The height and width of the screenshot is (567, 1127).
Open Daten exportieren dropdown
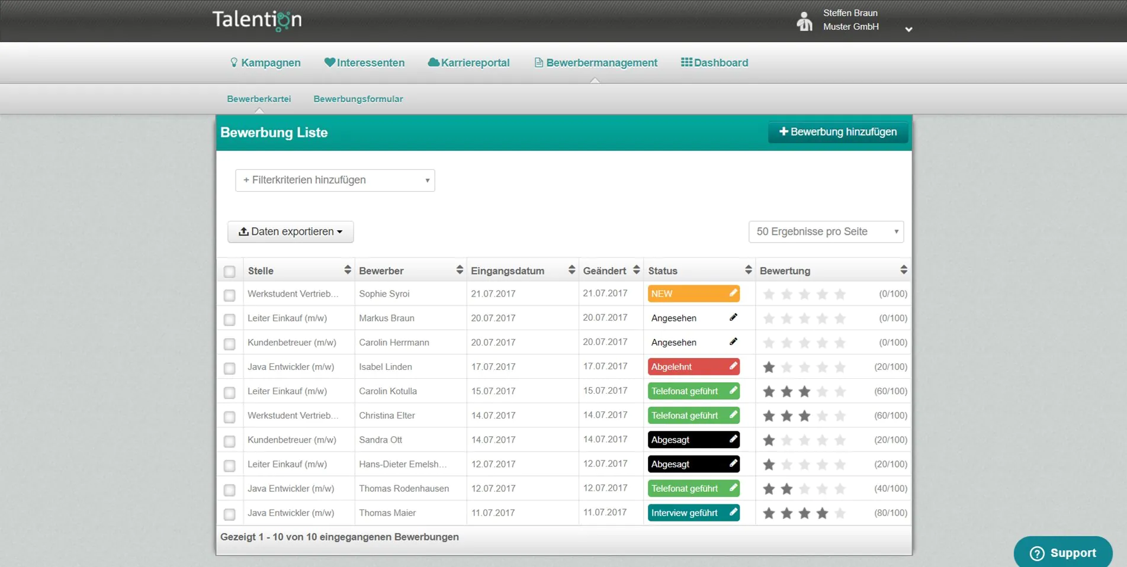(x=291, y=231)
